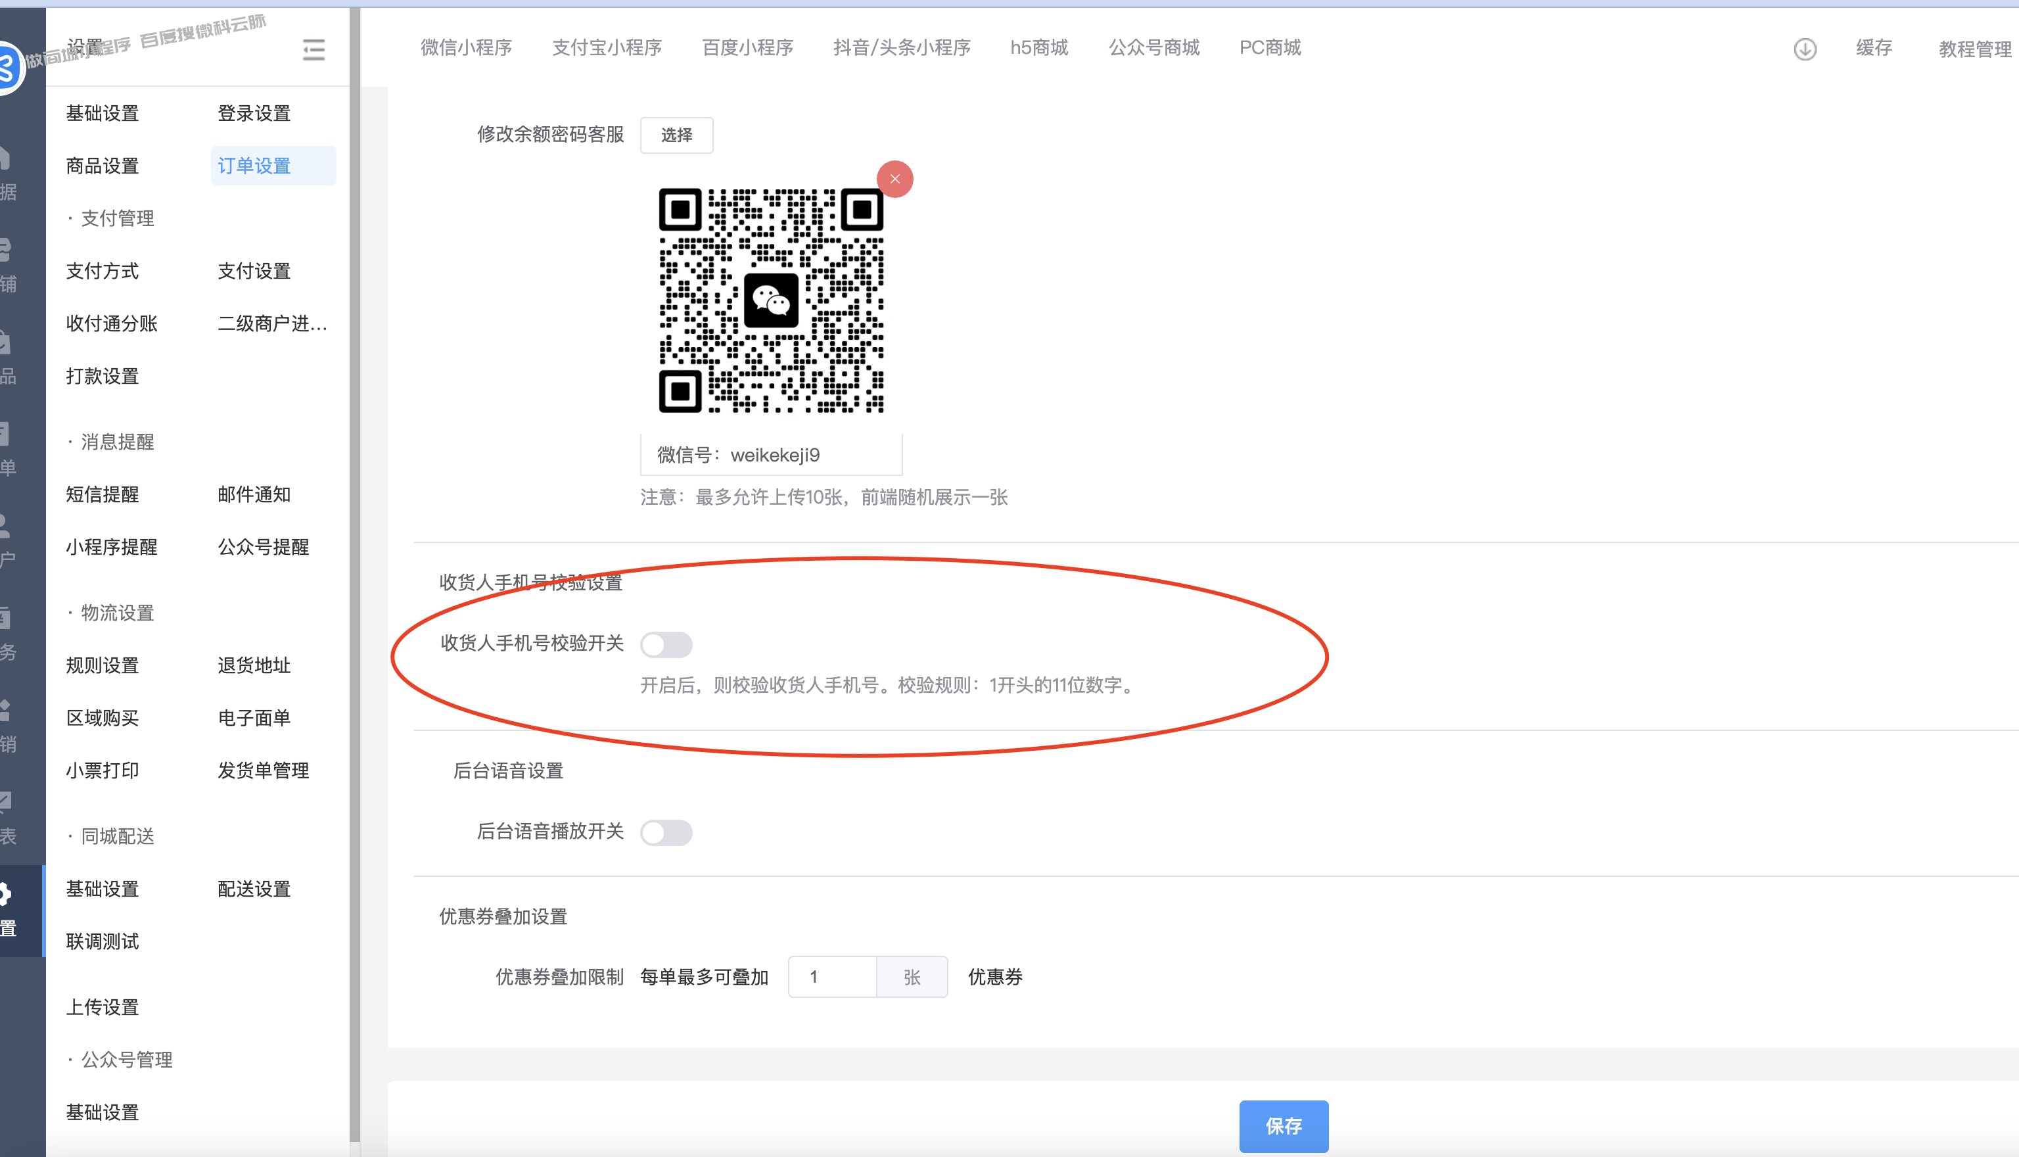Open 二级商户进… menu item
Image resolution: width=2019 pixels, height=1157 pixels.
point(273,323)
